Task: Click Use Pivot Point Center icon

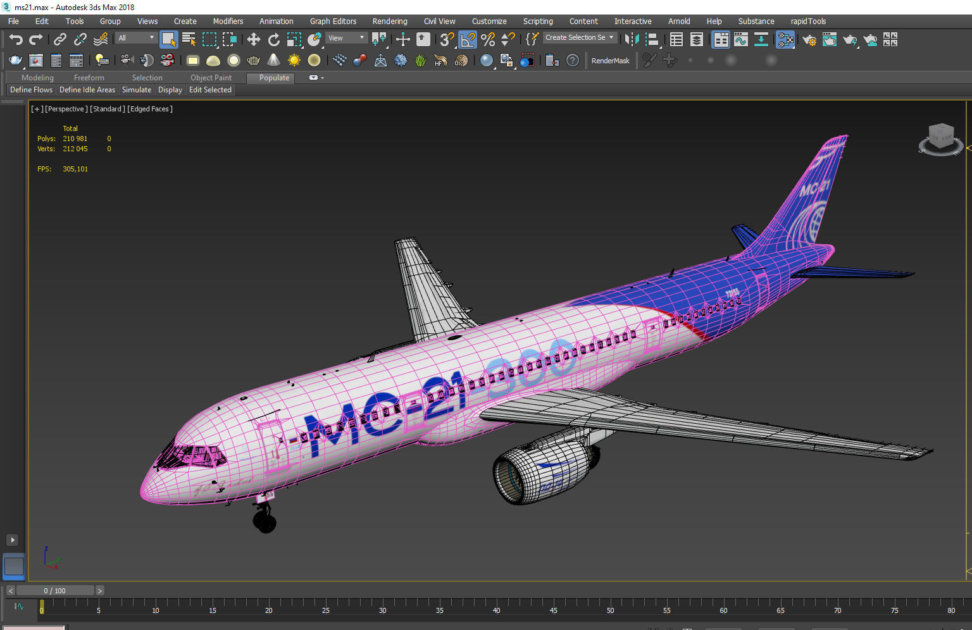Action: coord(379,39)
